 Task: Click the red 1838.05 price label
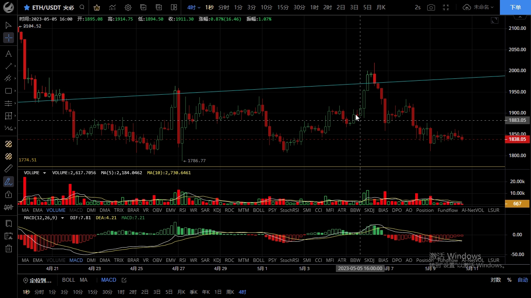(x=517, y=139)
